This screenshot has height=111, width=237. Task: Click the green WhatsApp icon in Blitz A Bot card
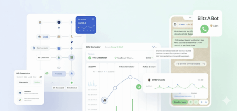point(204,29)
